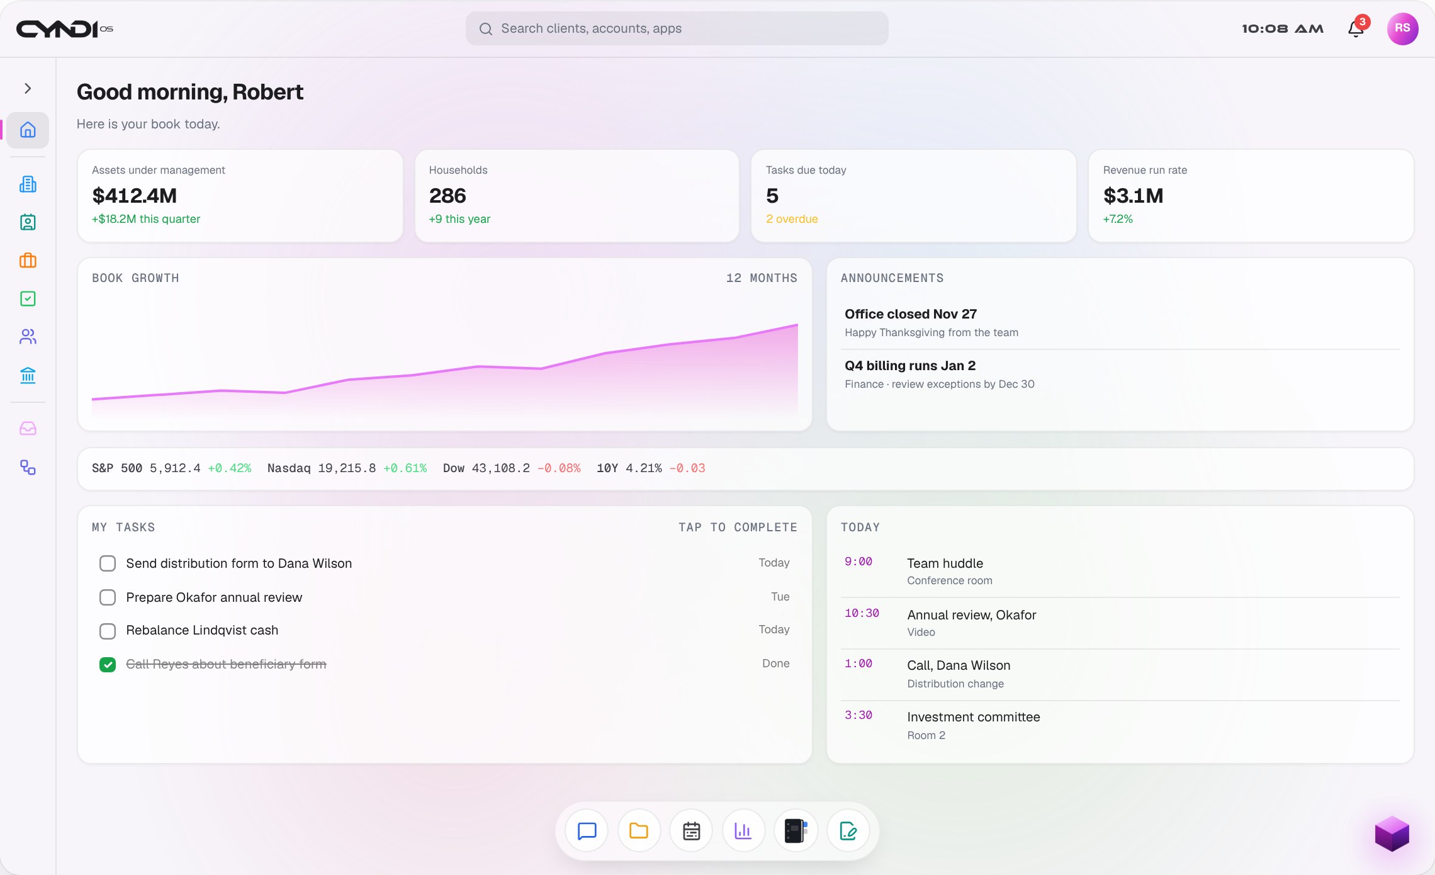Open the people group icon in sidebar
Screen dimensions: 1435x875
pyautogui.click(x=28, y=337)
